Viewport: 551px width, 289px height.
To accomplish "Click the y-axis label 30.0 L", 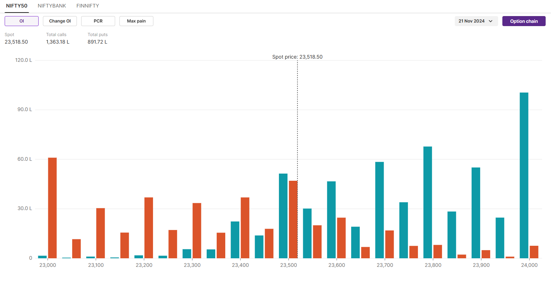I will 25,208.
